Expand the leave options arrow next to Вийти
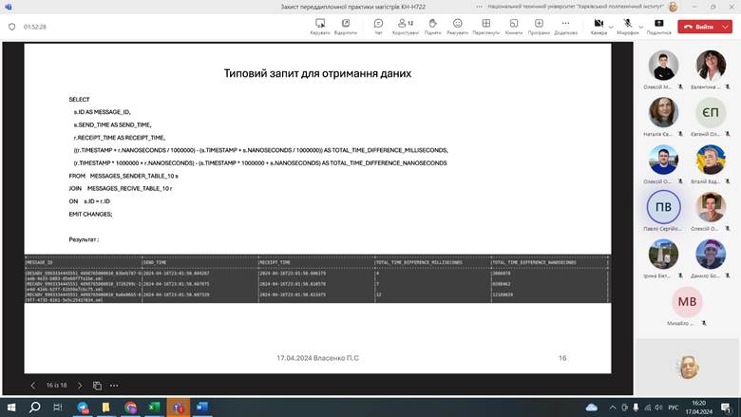The width and height of the screenshot is (741, 417). [726, 27]
